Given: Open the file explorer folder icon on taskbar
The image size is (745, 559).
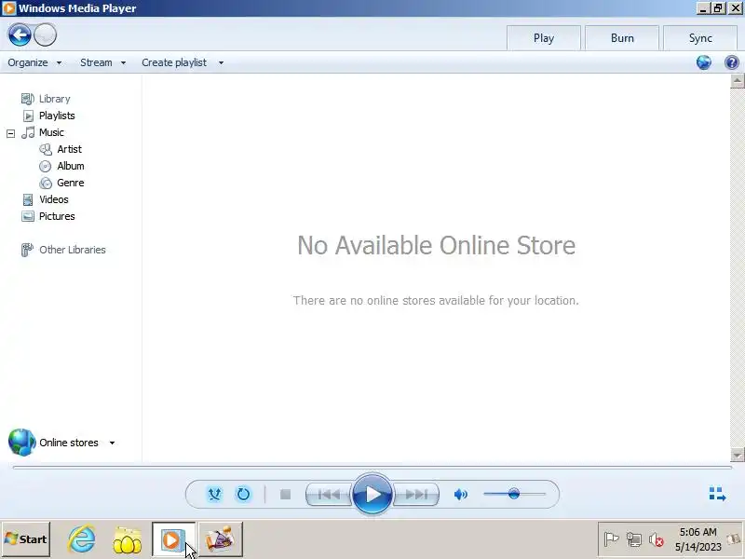Looking at the screenshot, I should [128, 540].
